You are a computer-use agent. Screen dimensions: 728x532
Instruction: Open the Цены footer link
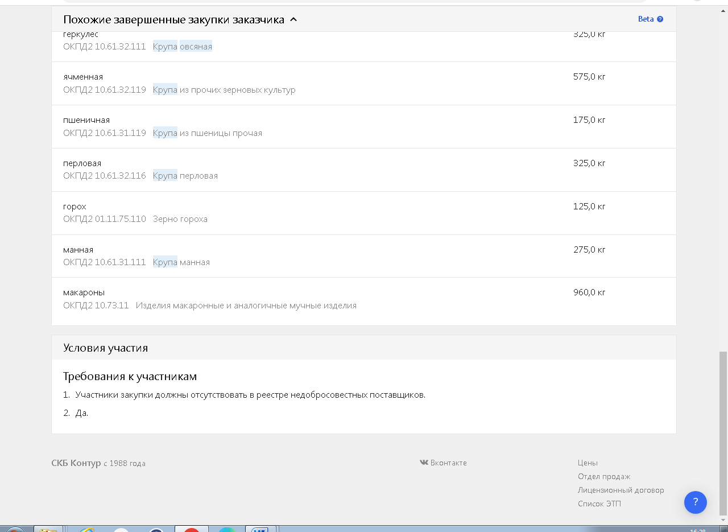(x=588, y=463)
